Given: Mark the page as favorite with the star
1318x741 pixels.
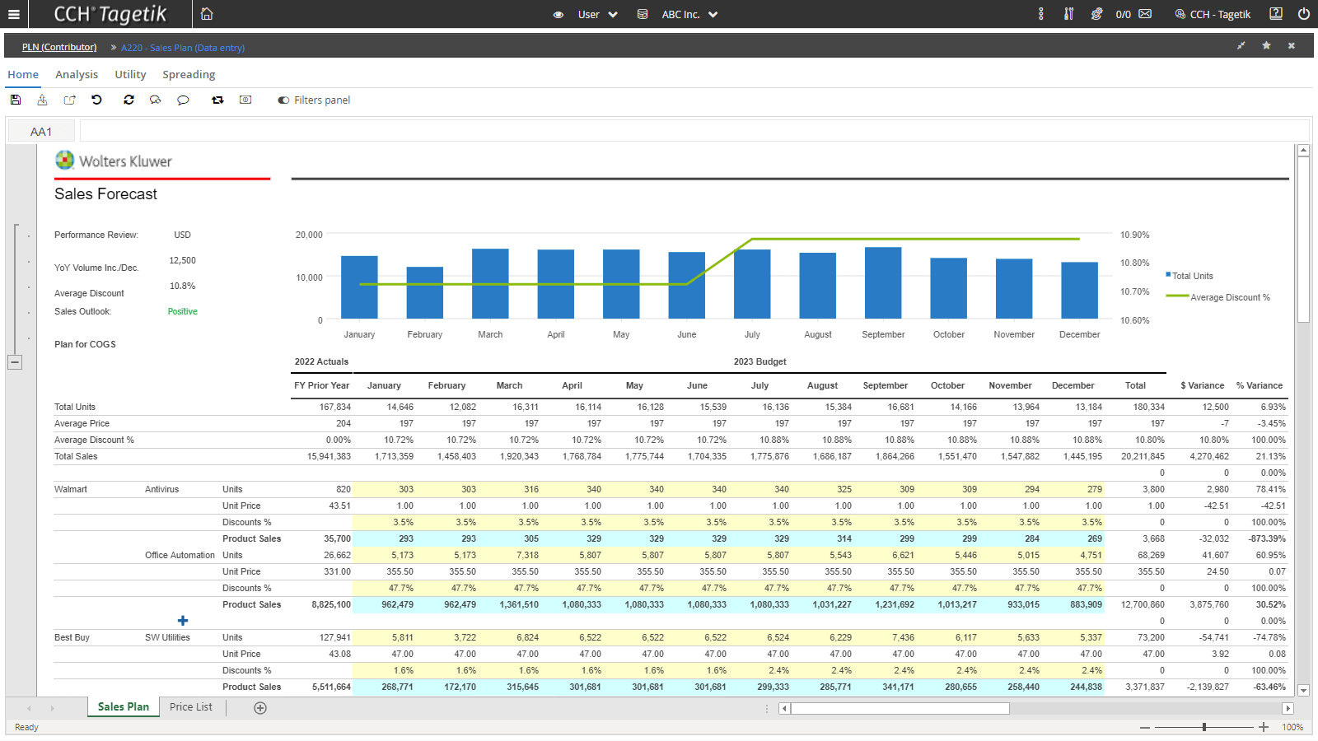Looking at the screenshot, I should pyautogui.click(x=1266, y=46).
